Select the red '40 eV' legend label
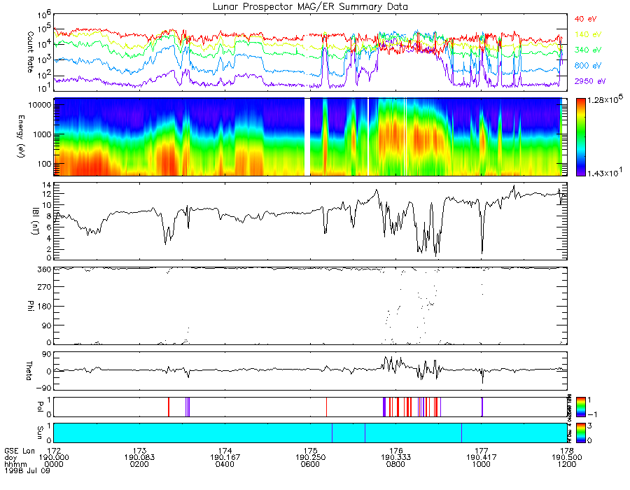 585,19
